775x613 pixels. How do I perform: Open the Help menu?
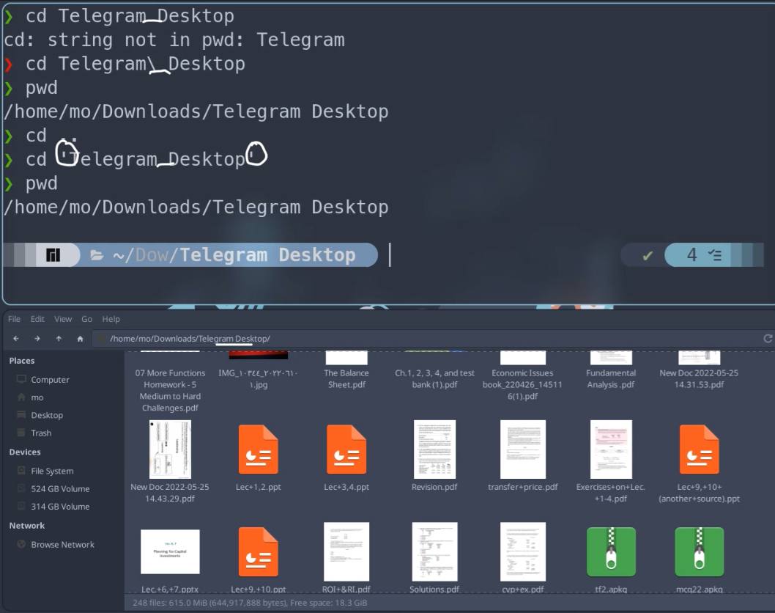tap(111, 319)
